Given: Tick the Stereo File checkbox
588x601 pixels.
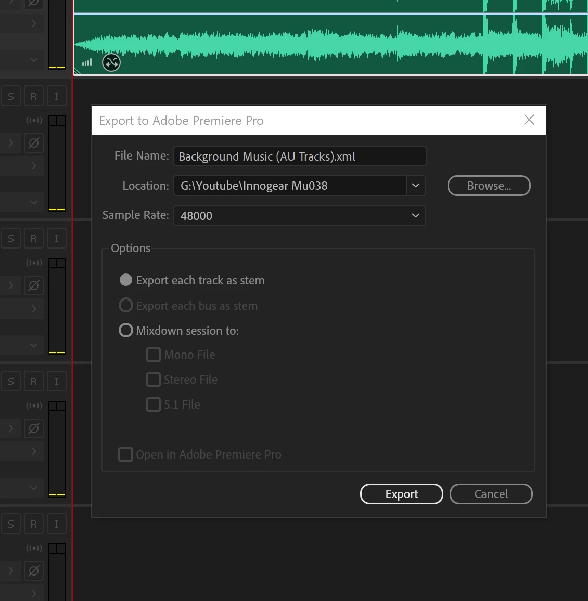Looking at the screenshot, I should tap(154, 380).
